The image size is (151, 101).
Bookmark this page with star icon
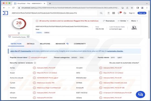point(132,8)
